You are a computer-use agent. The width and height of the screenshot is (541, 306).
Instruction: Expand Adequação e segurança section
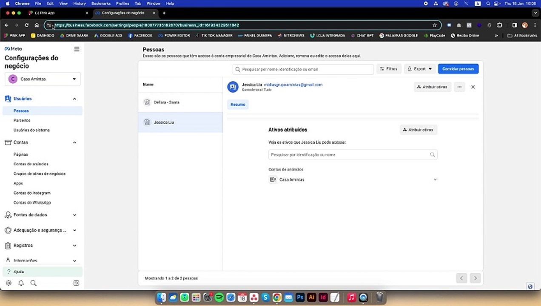[74, 230]
